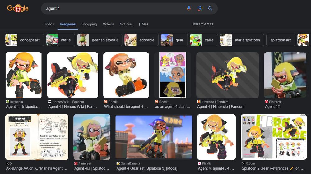Click 'PicMix' source name

click(207, 163)
